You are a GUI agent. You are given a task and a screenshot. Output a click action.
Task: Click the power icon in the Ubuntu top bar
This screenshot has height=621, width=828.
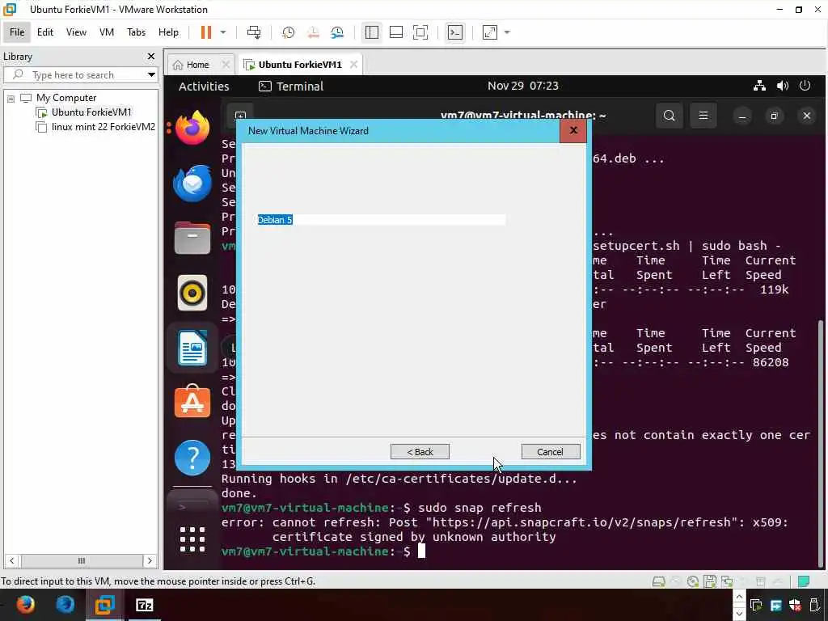click(x=805, y=86)
